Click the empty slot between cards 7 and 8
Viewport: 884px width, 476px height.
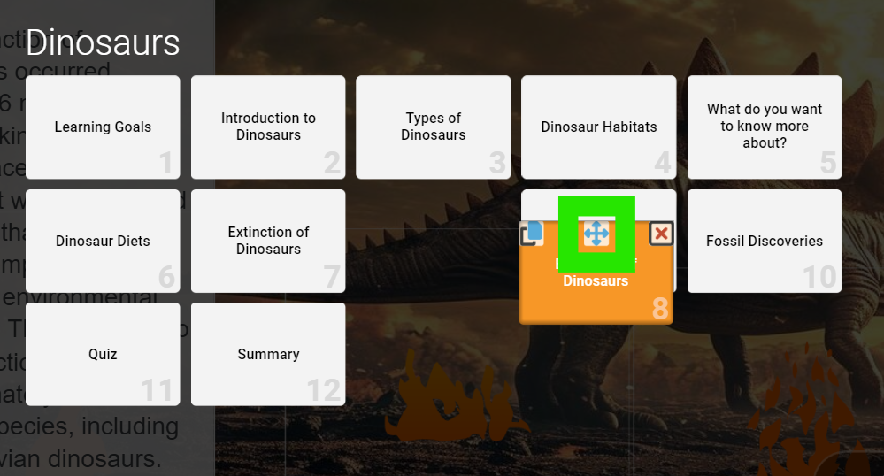[x=434, y=241]
